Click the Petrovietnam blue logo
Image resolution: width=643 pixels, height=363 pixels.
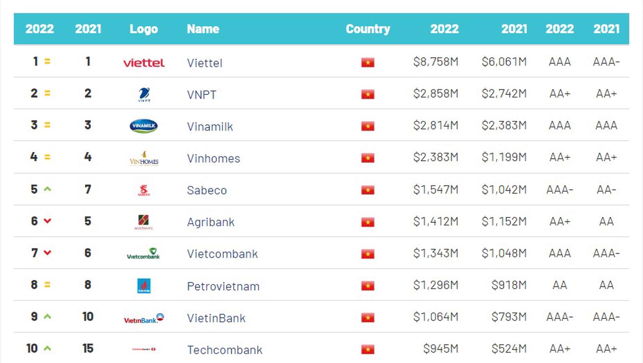[144, 286]
